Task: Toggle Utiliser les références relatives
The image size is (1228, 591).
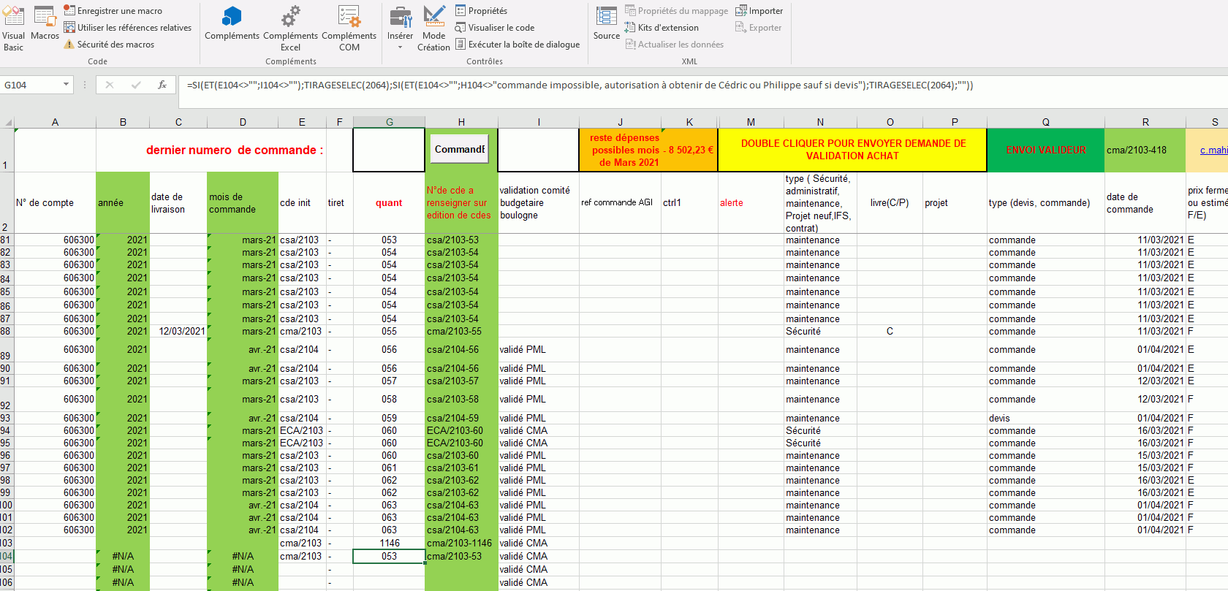Action: [128, 28]
